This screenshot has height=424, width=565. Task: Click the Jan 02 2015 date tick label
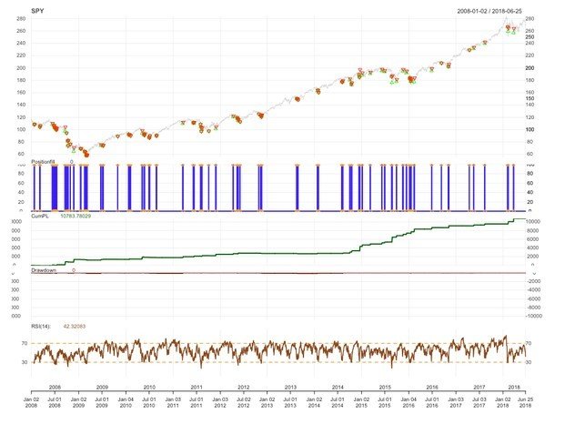[x=361, y=402]
